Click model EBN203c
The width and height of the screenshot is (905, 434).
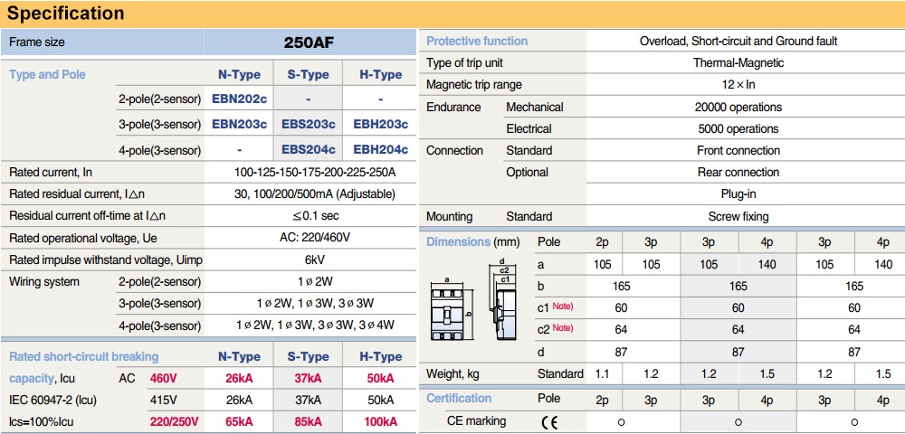click(240, 125)
